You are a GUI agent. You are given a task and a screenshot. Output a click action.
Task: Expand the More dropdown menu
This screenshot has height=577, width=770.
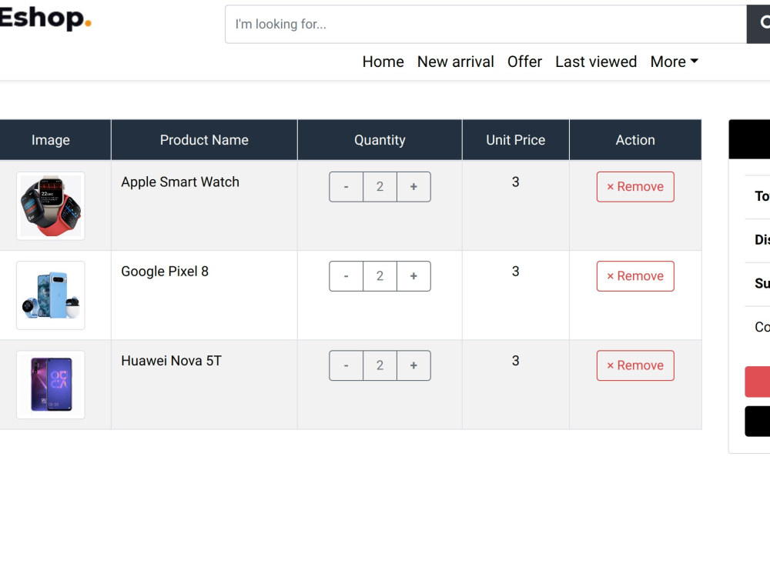coord(675,62)
